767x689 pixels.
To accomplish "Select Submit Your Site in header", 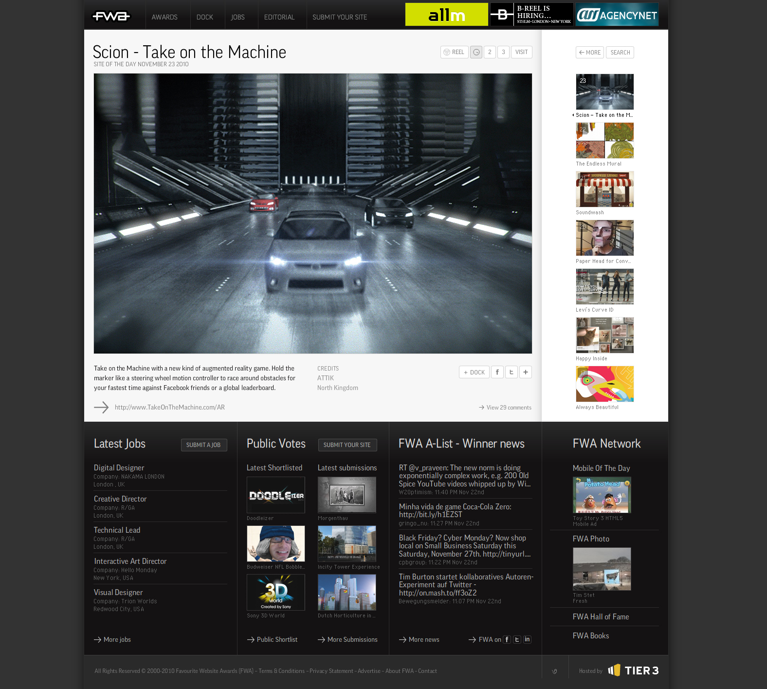I will tap(340, 17).
